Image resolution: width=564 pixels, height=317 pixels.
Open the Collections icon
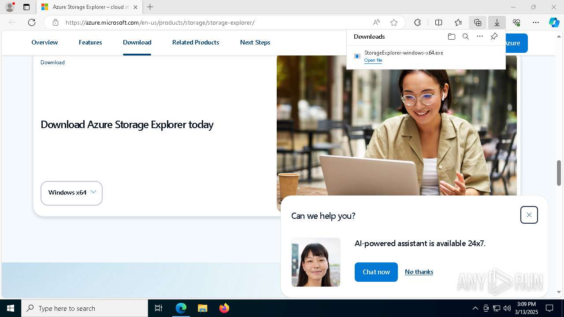click(x=478, y=22)
